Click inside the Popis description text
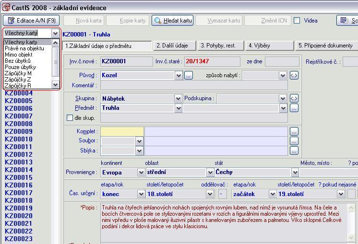 tap(221, 217)
